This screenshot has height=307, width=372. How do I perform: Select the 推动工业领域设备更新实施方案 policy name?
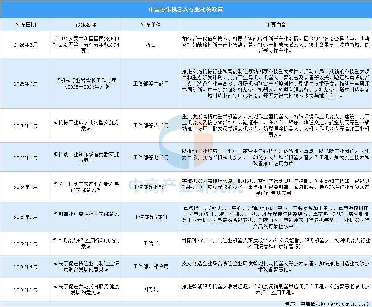click(86, 157)
